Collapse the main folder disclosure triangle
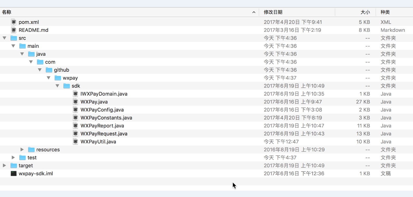Image resolution: width=413 pixels, height=197 pixels. [13, 46]
